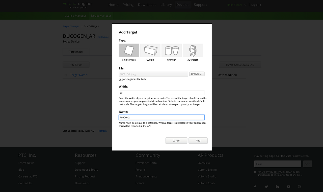Sort by Date Modified column header
This screenshot has height=192, width=323.
(227, 75)
